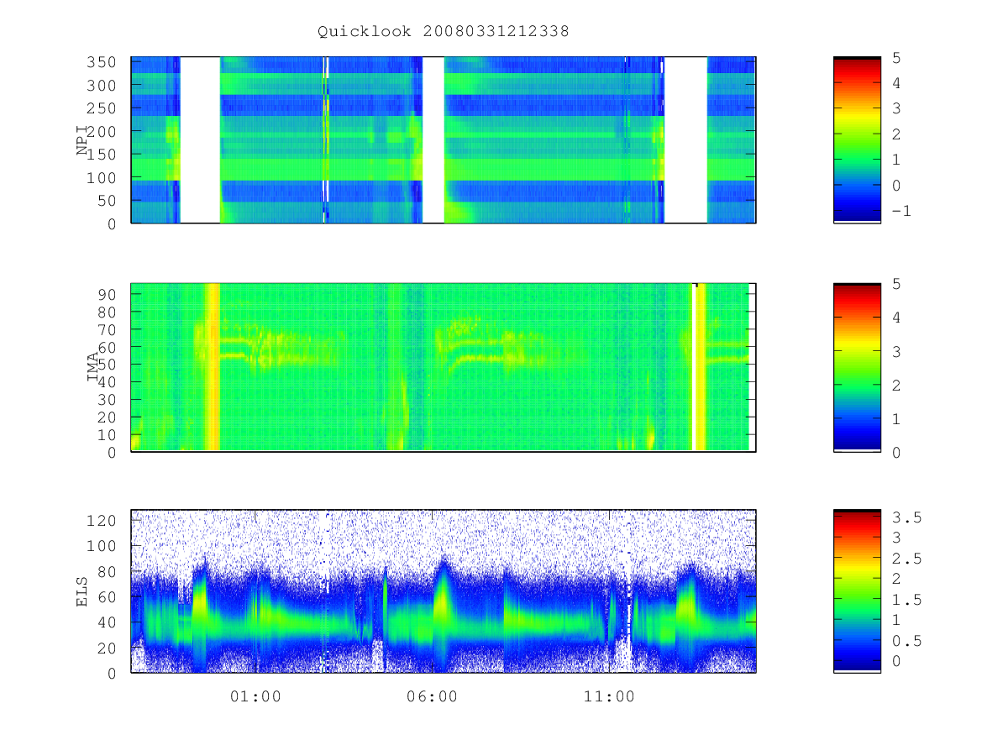
Task: Click the Quicklook 20080331212338 title
Action: 444,31
